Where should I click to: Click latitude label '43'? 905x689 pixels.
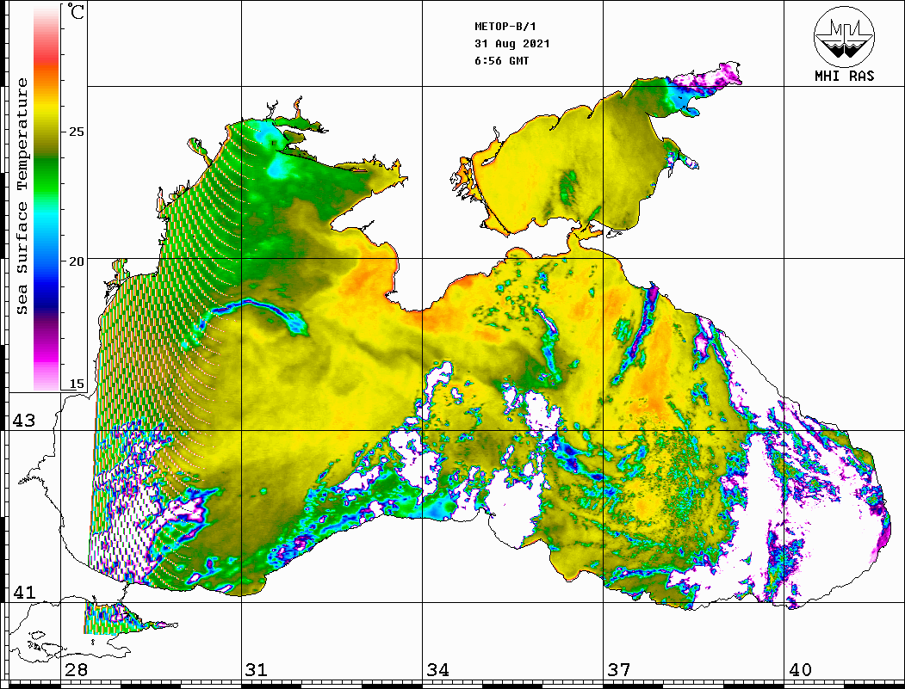(23, 421)
